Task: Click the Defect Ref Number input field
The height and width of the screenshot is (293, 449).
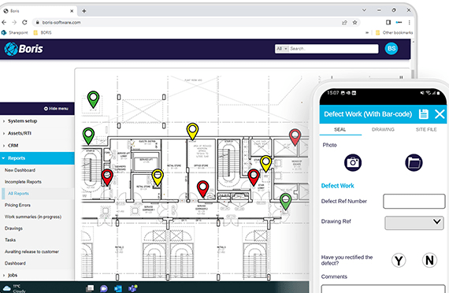Action: click(x=414, y=201)
